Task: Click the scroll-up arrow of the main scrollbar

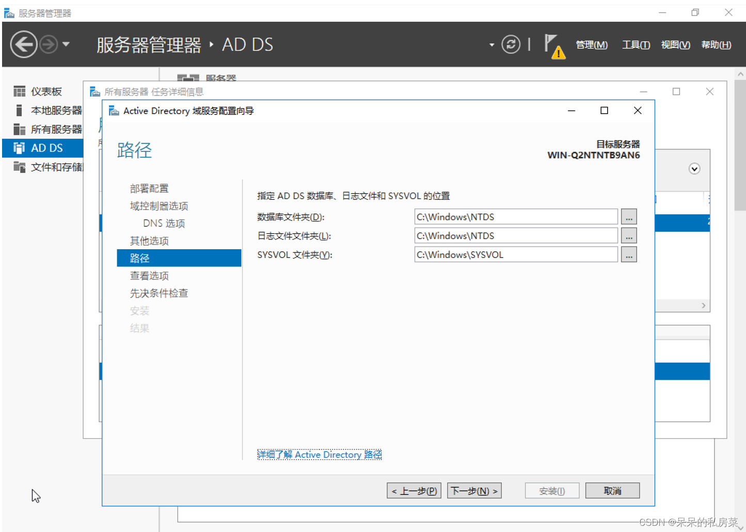Action: 741,74
